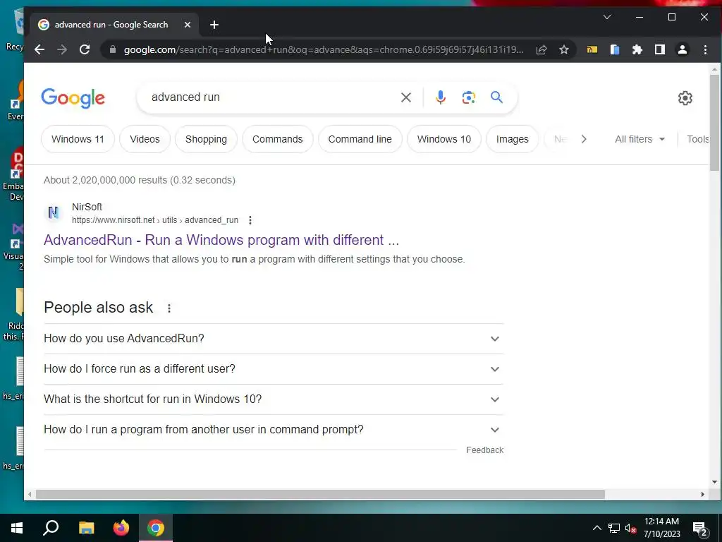Click the horizontal scrollbar thumb
Image resolution: width=722 pixels, height=542 pixels.
(x=320, y=495)
